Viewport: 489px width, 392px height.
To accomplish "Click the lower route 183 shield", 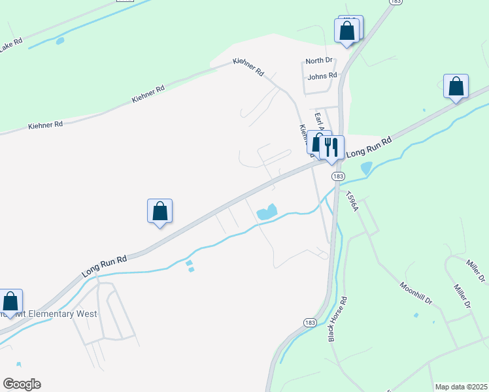I will coord(310,323).
